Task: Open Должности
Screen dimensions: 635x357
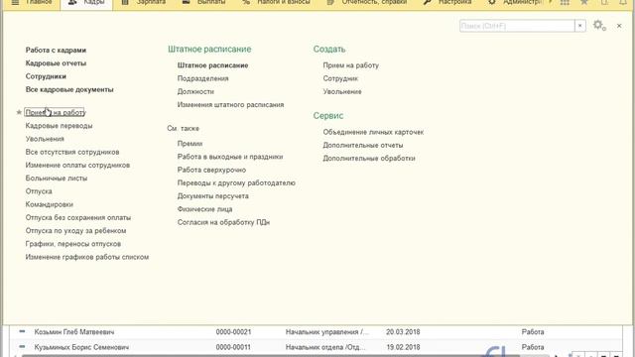Action: tap(195, 91)
